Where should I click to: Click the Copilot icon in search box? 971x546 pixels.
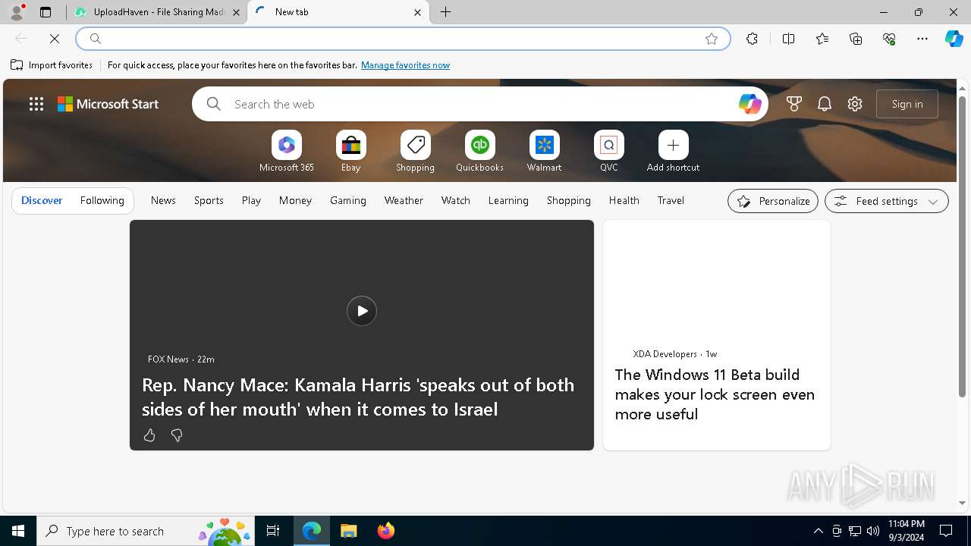(x=749, y=104)
